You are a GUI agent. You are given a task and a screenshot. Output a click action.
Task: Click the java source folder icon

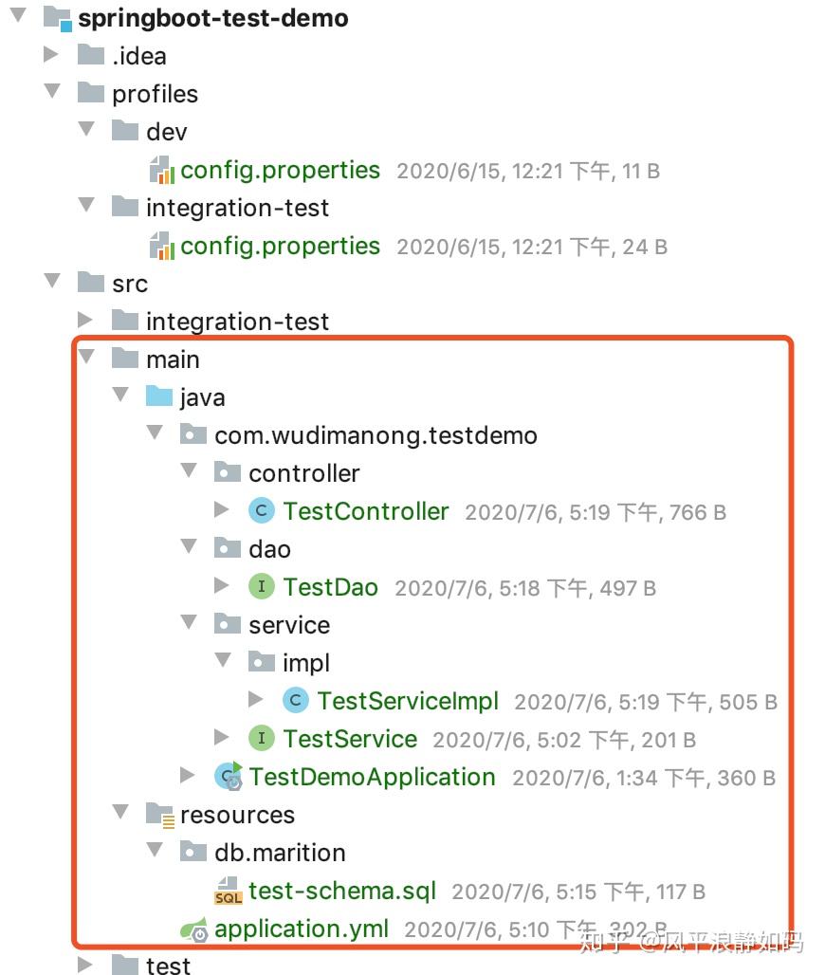[x=159, y=397]
